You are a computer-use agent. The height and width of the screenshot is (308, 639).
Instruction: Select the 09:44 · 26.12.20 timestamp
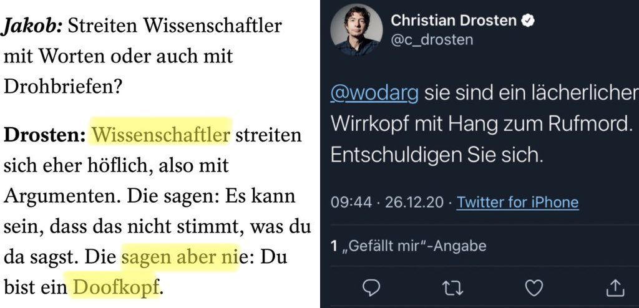click(388, 202)
